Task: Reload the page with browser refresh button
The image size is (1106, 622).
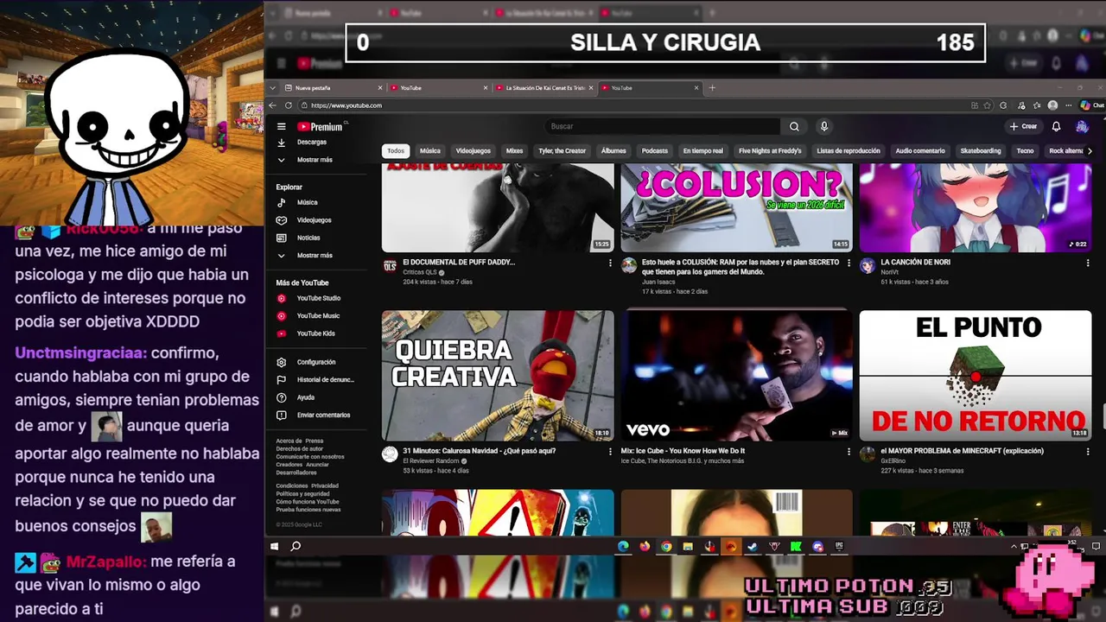Action: 289,105
